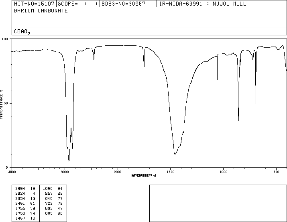
Task: Click peak table entry 665
Action: tap(49, 213)
